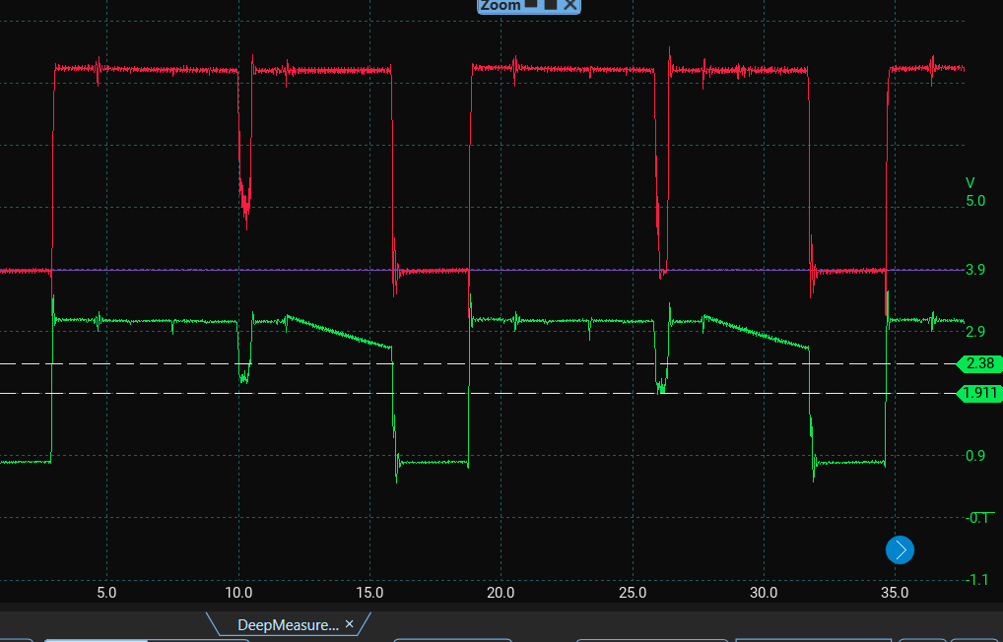Click the smaller square button in Zoom panel

coord(531,3)
